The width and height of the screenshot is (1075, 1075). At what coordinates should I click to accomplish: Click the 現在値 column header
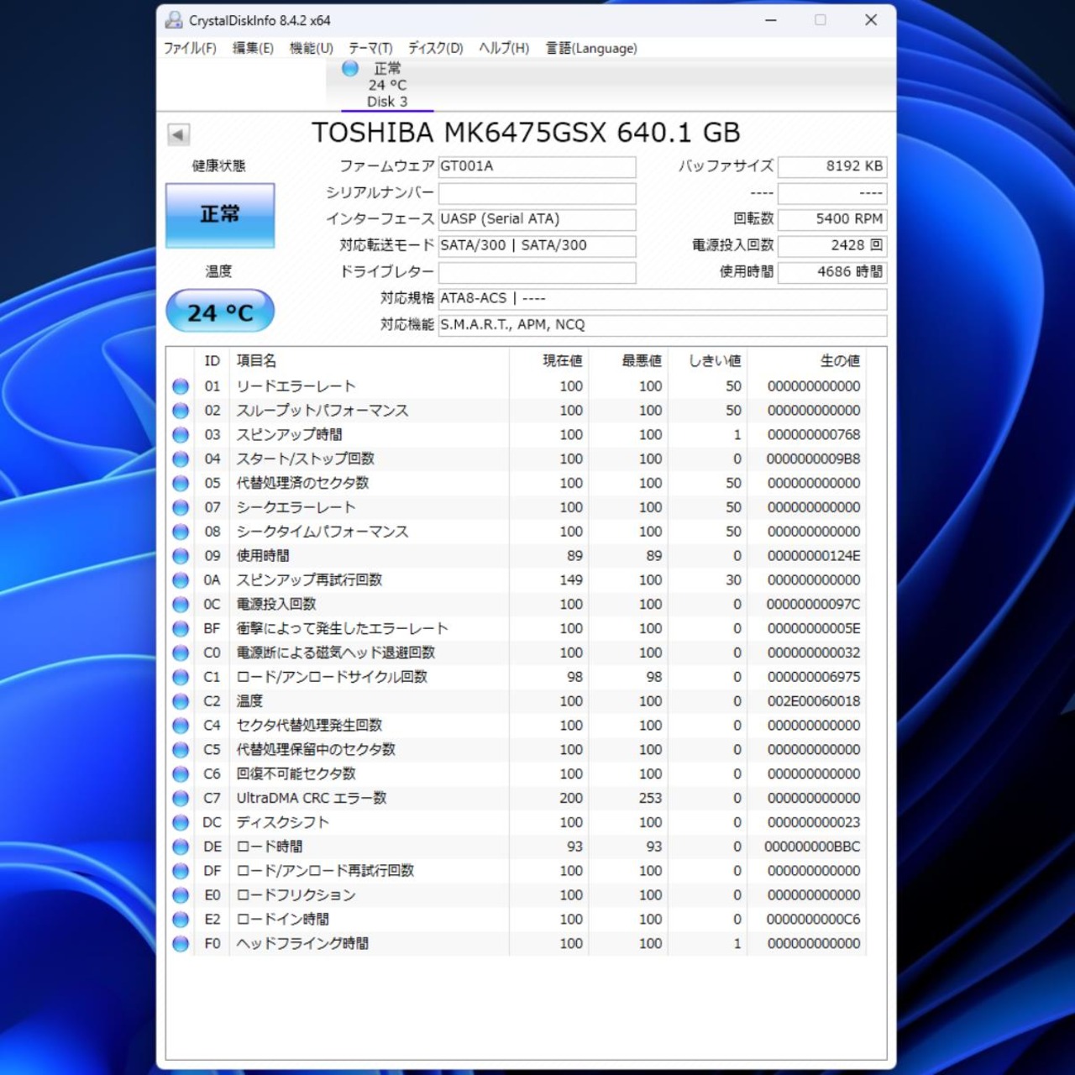[x=548, y=361]
